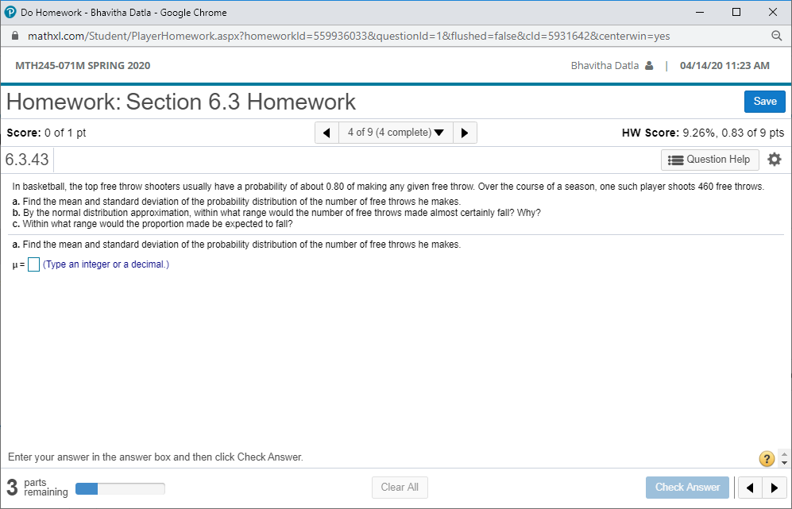Viewport: 792px width, 509px height.
Task: Click the Bhavitha Datla profile person icon
Action: click(x=651, y=66)
